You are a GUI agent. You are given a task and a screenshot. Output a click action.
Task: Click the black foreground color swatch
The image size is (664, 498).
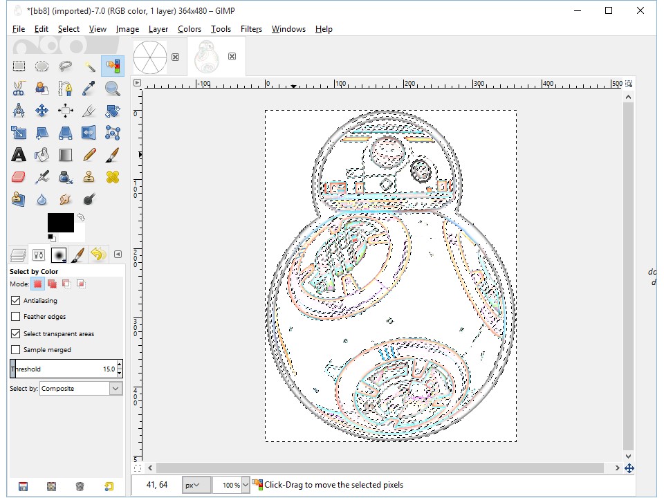click(60, 223)
